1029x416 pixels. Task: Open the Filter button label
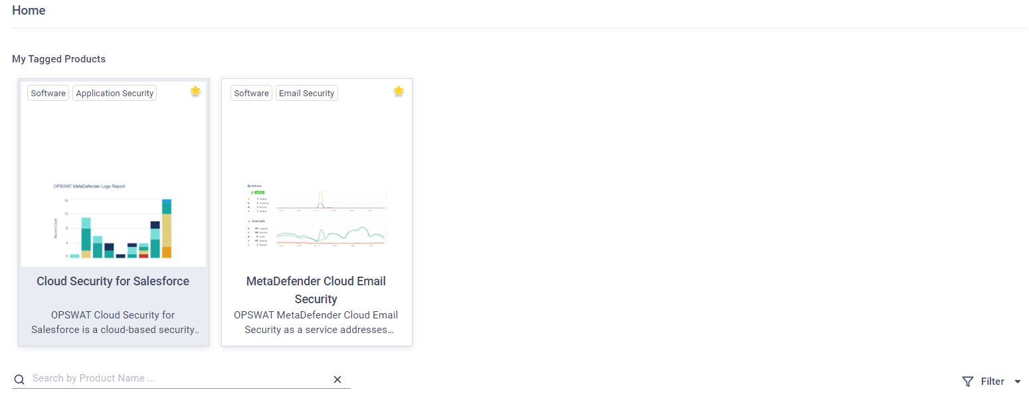992,381
